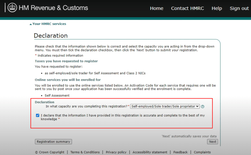The height and width of the screenshot is (155, 251).
Task: Click the 'In what capacity' question label
Action: [x=86, y=106]
